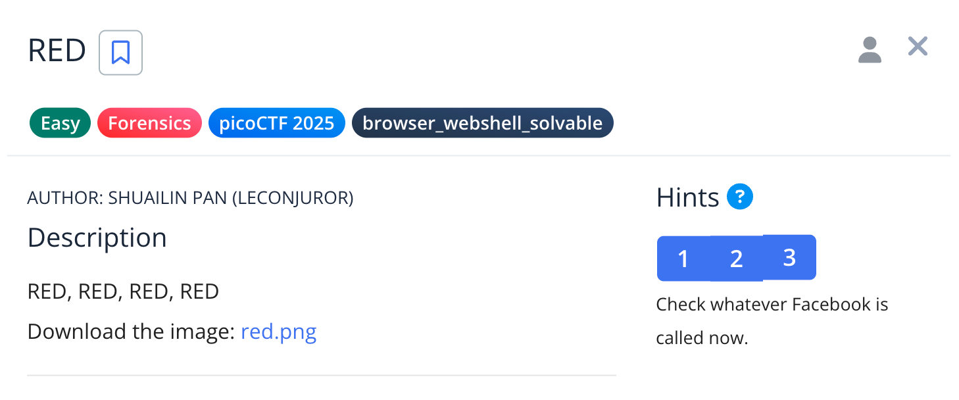Download the red.png image file
The image size is (959, 400).
click(279, 331)
